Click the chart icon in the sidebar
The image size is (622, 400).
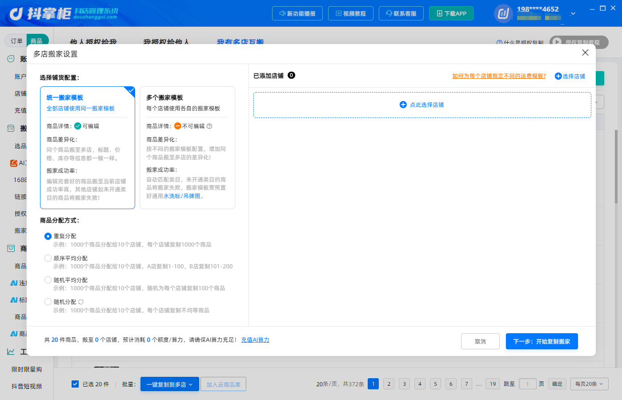click(x=11, y=352)
